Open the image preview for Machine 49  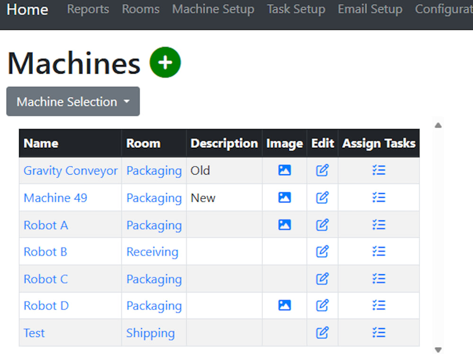pyautogui.click(x=284, y=197)
